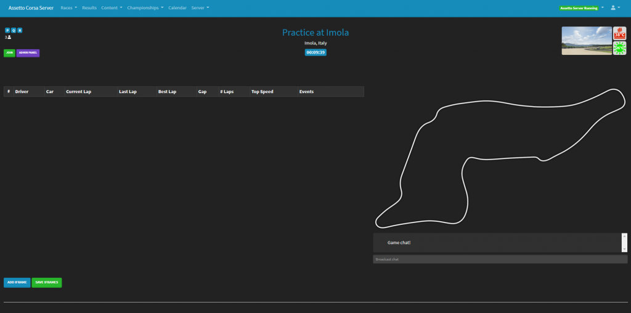This screenshot has width=631, height=313.
Task: Open the ADMIN PANEL button
Action: point(28,53)
